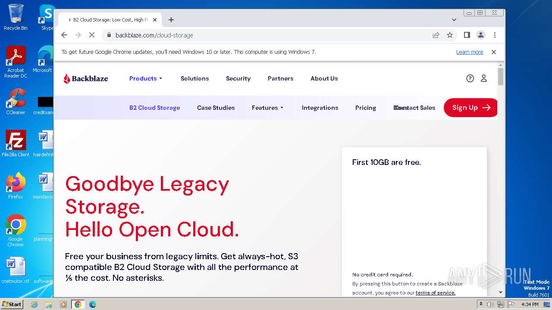
Task: Click the taskbar clock showing 4:34 PM
Action: click(x=530, y=304)
